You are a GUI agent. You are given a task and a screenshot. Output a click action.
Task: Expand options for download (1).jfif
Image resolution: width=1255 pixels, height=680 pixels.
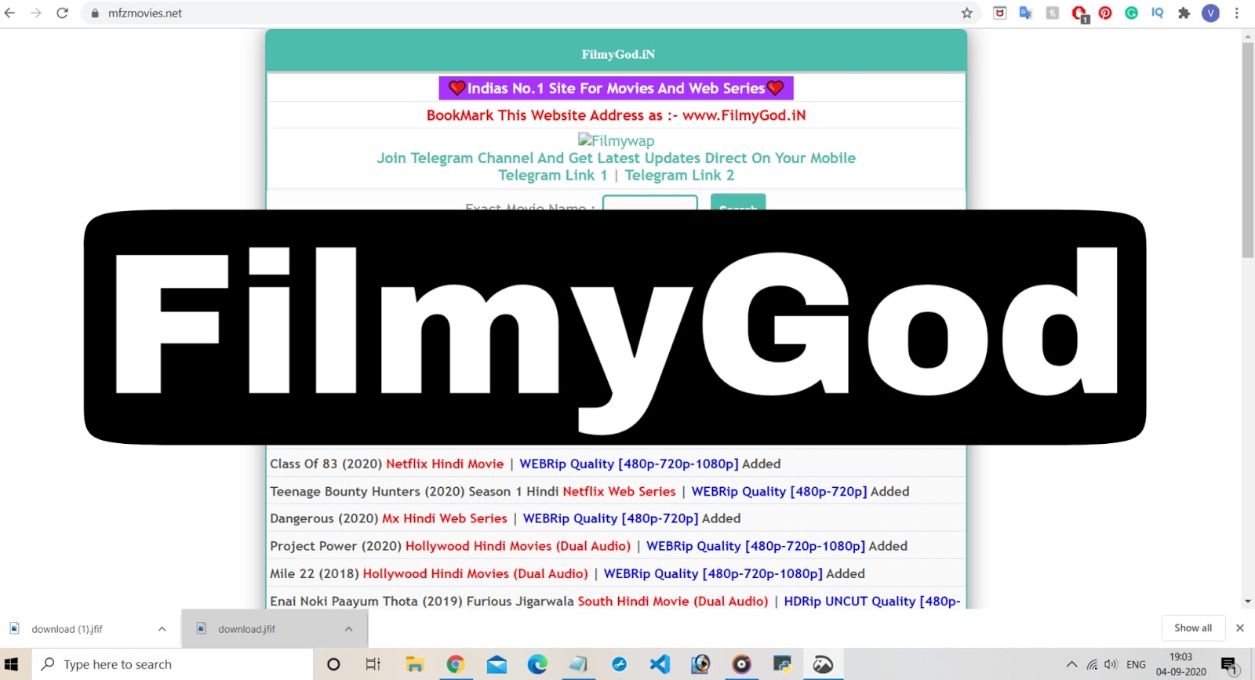(162, 629)
